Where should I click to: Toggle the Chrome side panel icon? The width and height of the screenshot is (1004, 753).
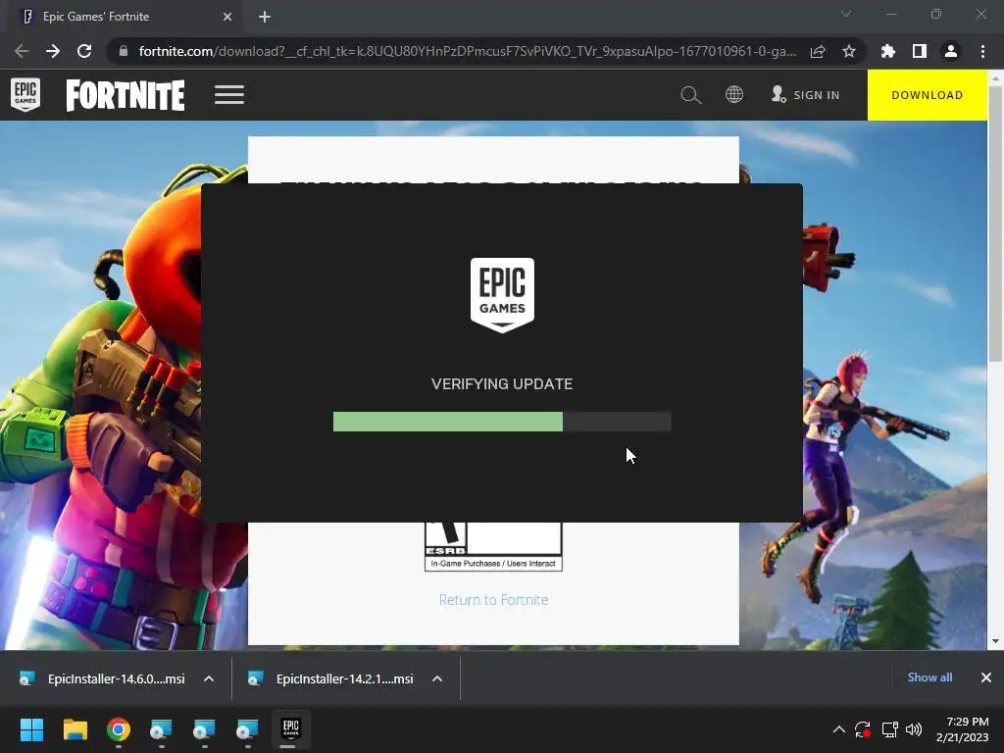[920, 51]
